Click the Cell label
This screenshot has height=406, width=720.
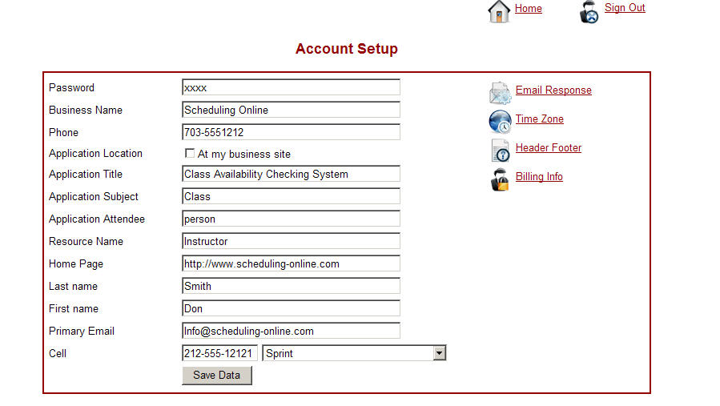point(58,354)
